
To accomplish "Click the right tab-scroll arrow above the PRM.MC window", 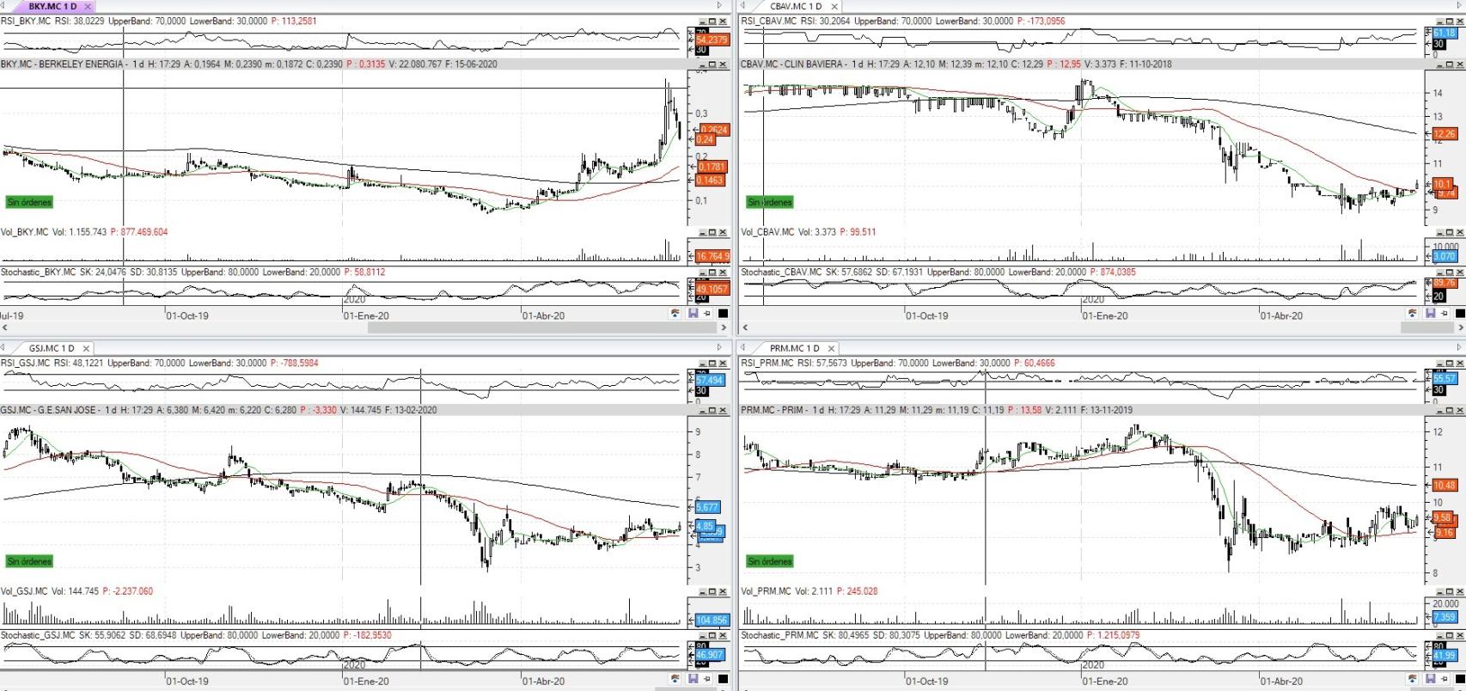I will tap(1459, 347).
